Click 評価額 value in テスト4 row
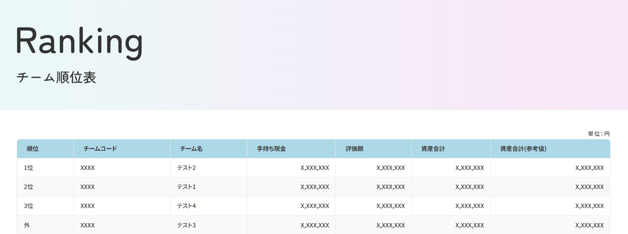The image size is (628, 234). 391,206
